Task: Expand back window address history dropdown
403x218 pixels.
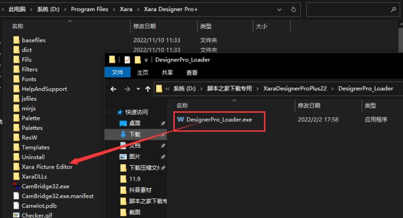Action: tap(280, 10)
